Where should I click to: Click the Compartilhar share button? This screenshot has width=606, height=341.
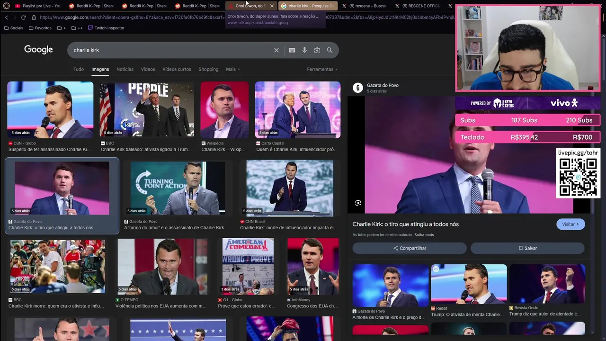(410, 248)
